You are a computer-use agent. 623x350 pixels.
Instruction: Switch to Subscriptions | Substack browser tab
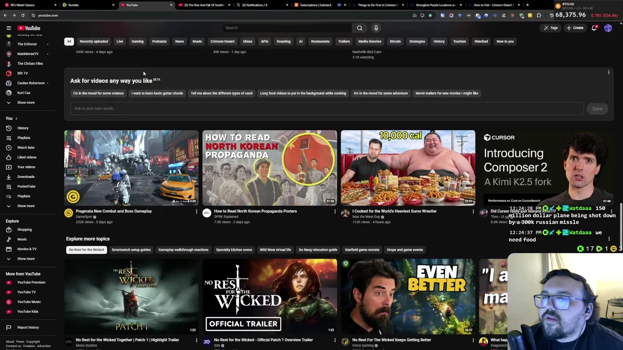coord(316,5)
